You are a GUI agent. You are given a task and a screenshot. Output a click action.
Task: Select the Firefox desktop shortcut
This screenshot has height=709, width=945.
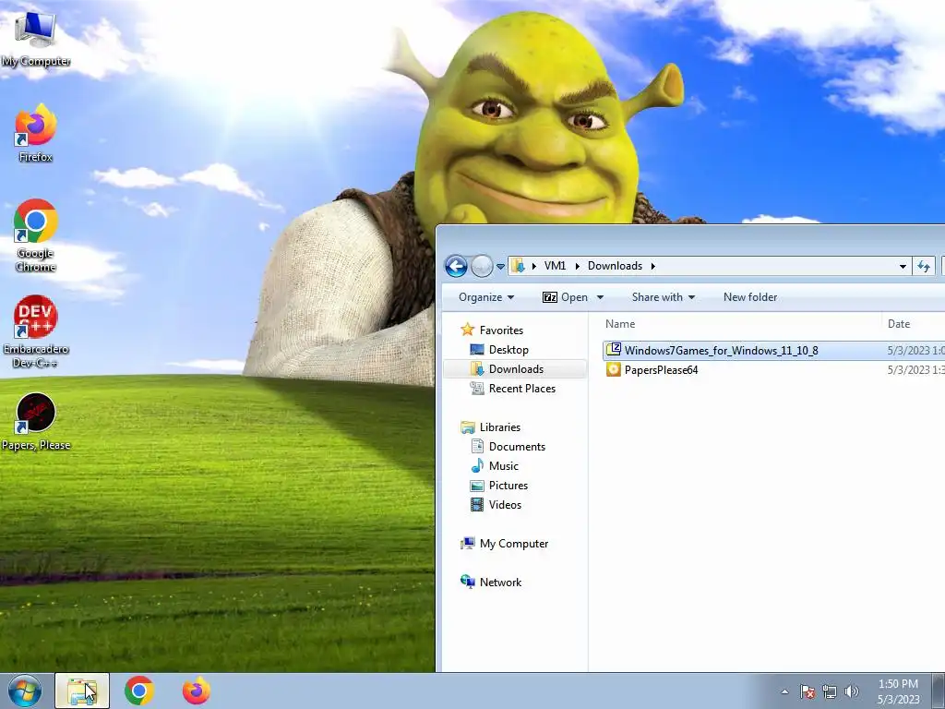pos(36,133)
